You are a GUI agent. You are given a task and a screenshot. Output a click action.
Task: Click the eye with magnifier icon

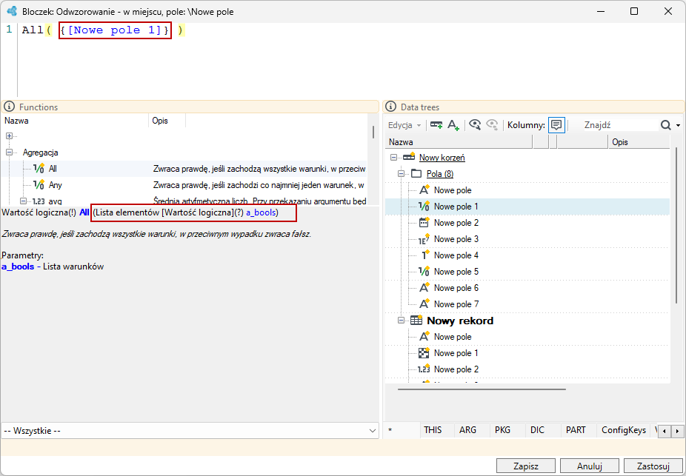[475, 125]
